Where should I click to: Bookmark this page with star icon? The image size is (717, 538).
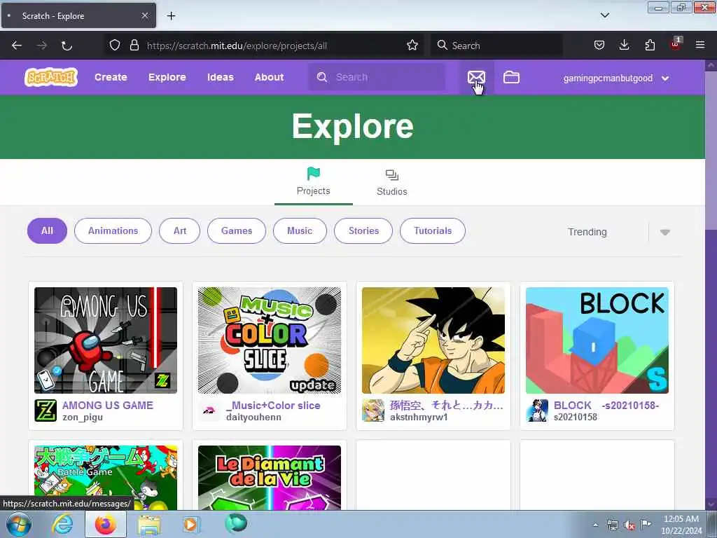(x=412, y=45)
